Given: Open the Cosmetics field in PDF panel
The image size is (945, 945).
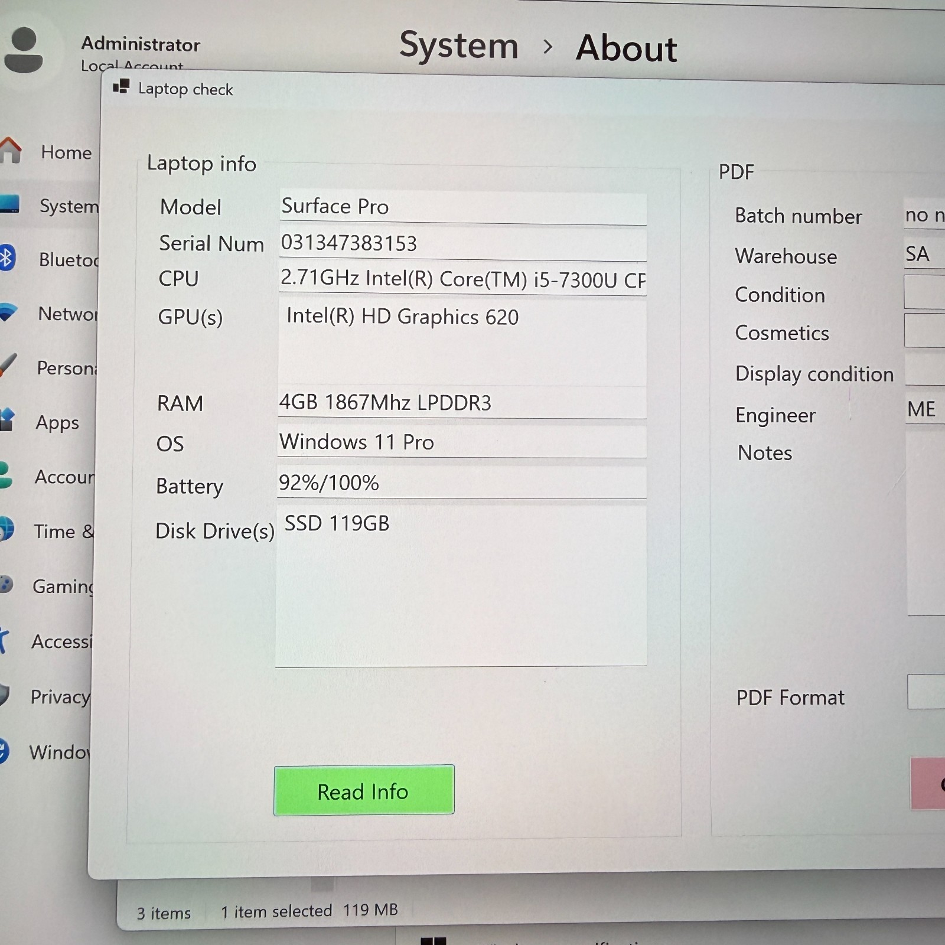Looking at the screenshot, I should pyautogui.click(x=925, y=330).
